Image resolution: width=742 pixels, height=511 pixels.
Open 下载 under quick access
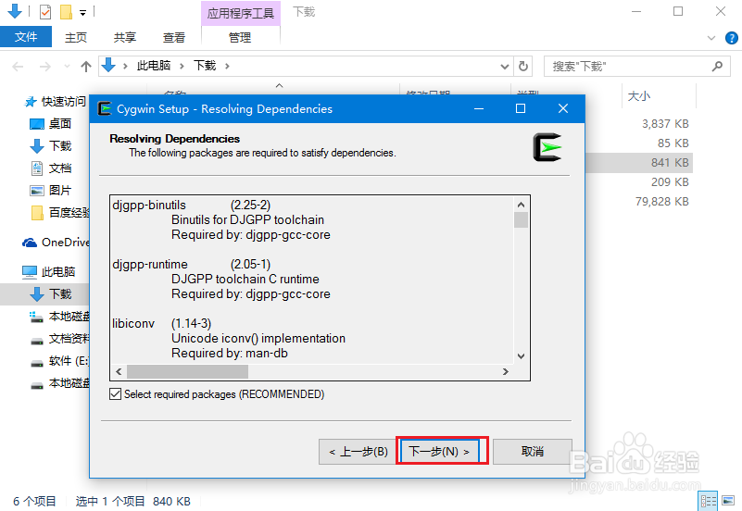51,146
